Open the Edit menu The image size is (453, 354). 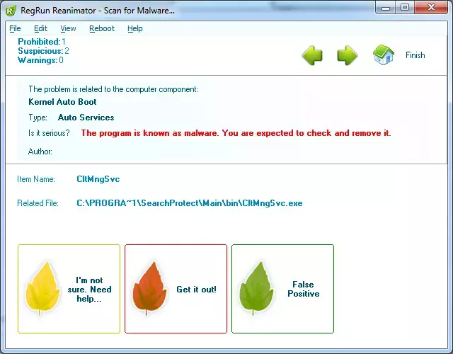40,28
